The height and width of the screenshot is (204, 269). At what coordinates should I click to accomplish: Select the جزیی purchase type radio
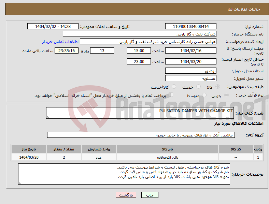226,95
